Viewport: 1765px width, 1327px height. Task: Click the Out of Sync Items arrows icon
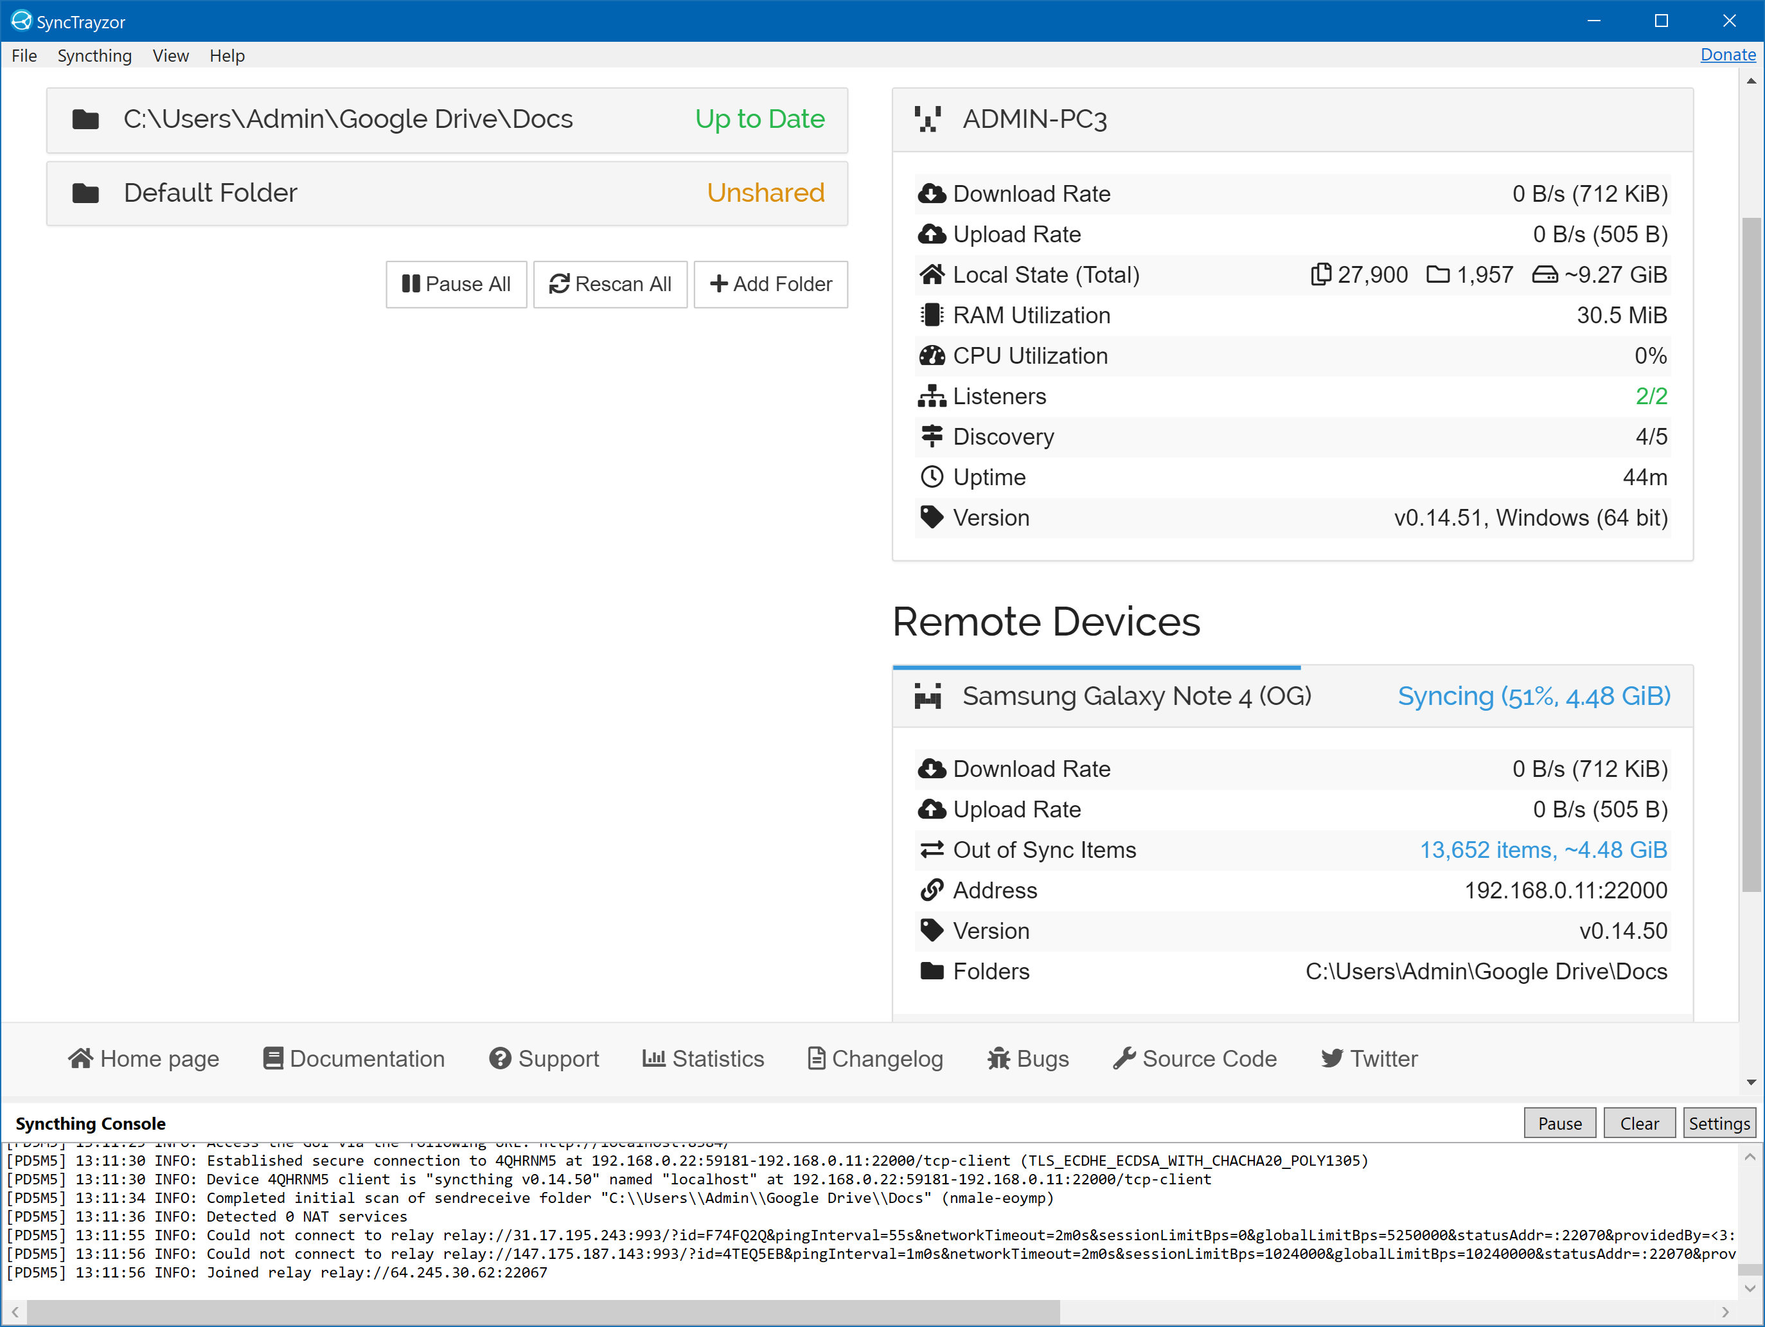coord(931,850)
